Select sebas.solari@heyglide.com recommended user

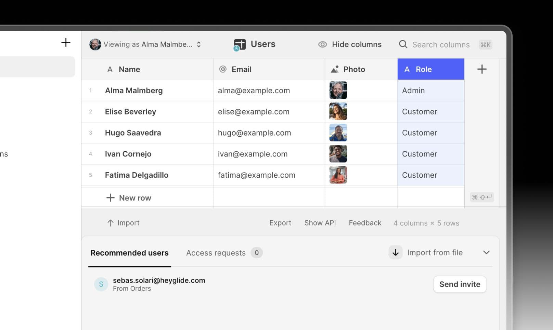[159, 280]
